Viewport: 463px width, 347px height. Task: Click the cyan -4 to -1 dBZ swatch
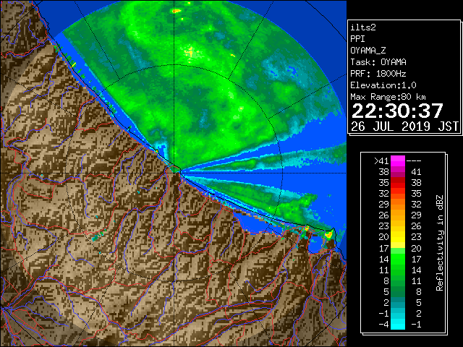point(398,324)
